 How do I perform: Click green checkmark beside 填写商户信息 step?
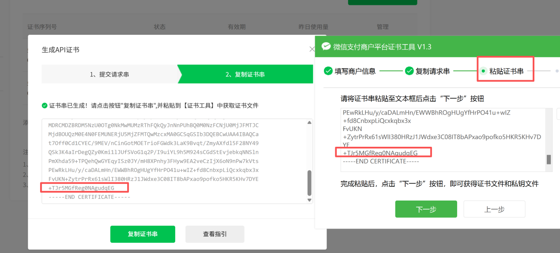(x=328, y=71)
